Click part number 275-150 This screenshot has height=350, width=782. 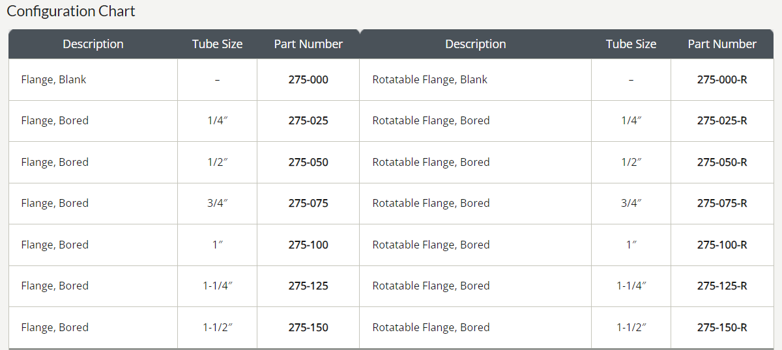tap(308, 328)
